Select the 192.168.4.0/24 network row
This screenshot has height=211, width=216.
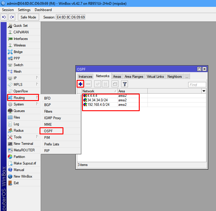coord(142,105)
